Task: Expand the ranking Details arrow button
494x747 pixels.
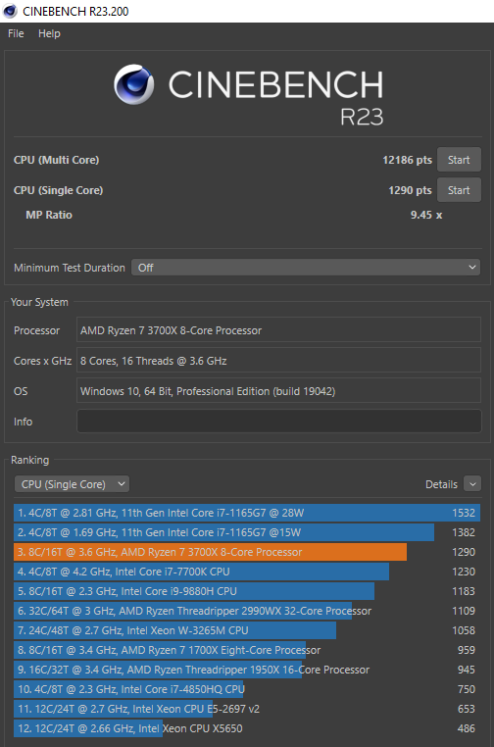Action: tap(472, 484)
